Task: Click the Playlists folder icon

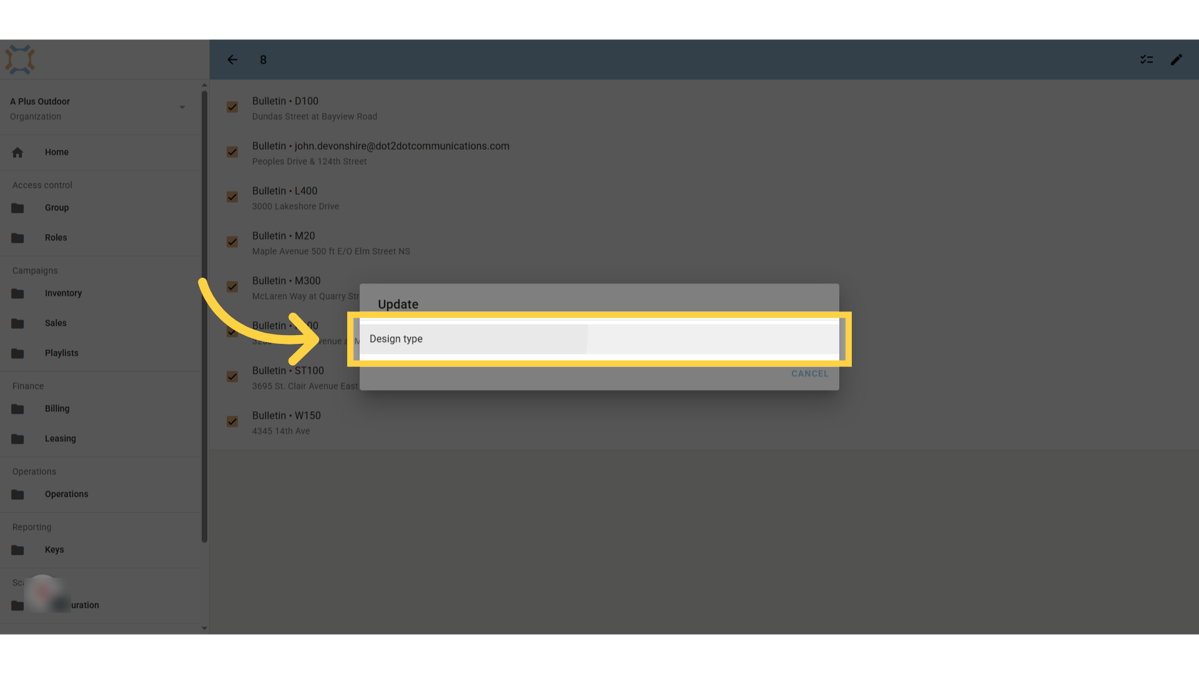Action: coord(17,353)
